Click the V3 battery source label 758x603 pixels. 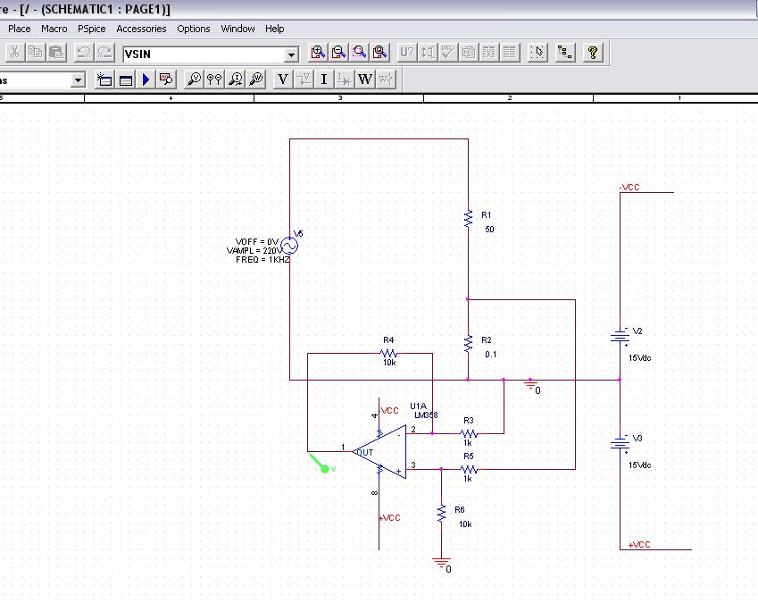pyautogui.click(x=637, y=439)
